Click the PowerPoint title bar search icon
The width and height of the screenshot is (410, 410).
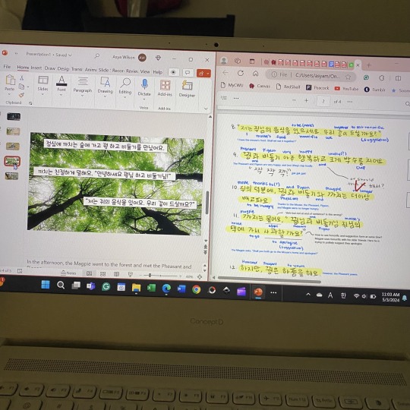click(97, 55)
